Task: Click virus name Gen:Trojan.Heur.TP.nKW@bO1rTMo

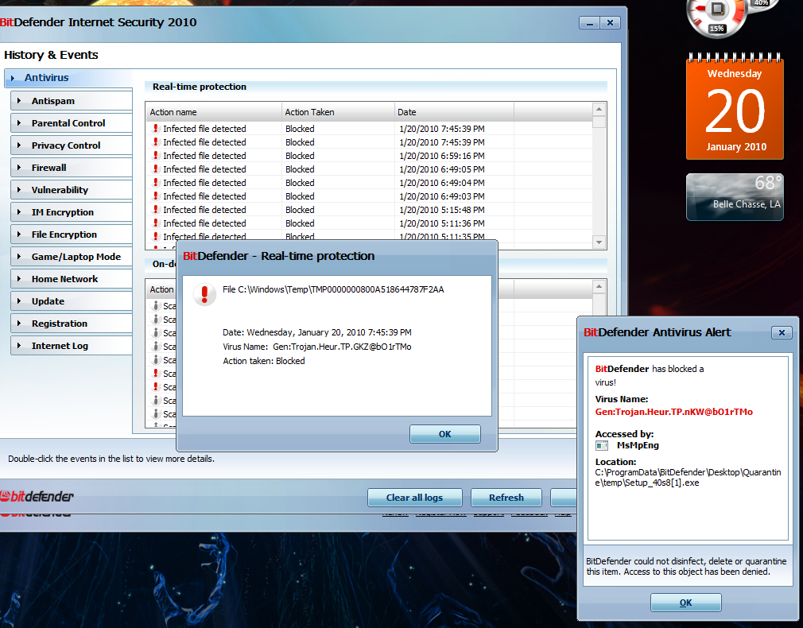Action: pos(674,412)
